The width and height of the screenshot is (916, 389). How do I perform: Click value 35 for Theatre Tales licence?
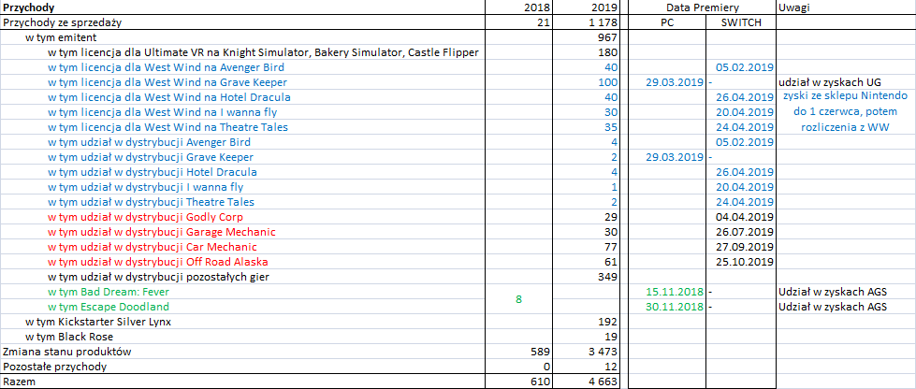pyautogui.click(x=610, y=127)
